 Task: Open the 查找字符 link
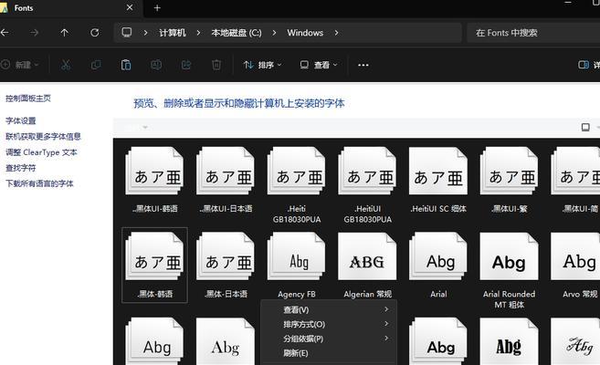[x=21, y=168]
